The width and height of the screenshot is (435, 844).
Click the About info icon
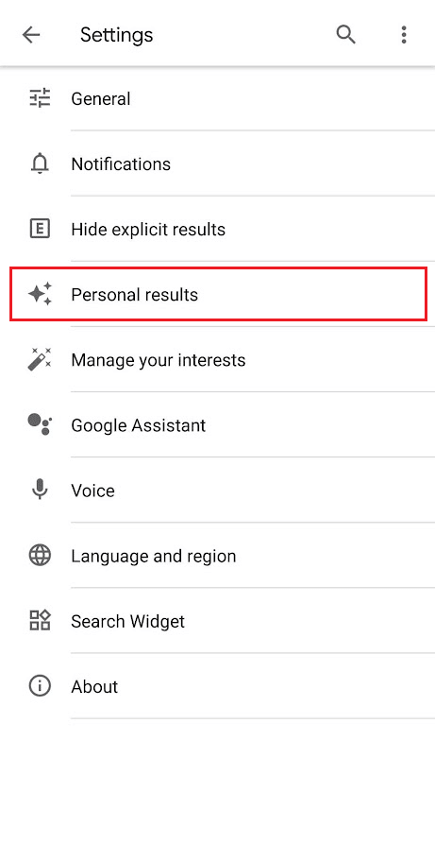click(x=40, y=686)
